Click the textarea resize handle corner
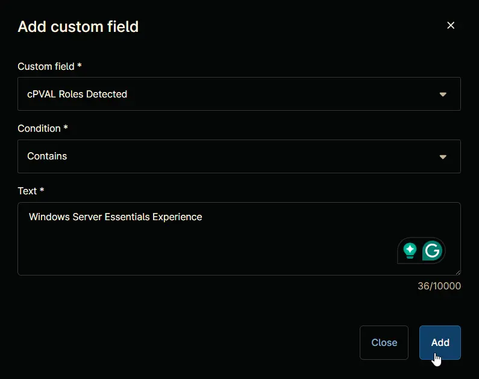The height and width of the screenshot is (379, 479). click(458, 273)
